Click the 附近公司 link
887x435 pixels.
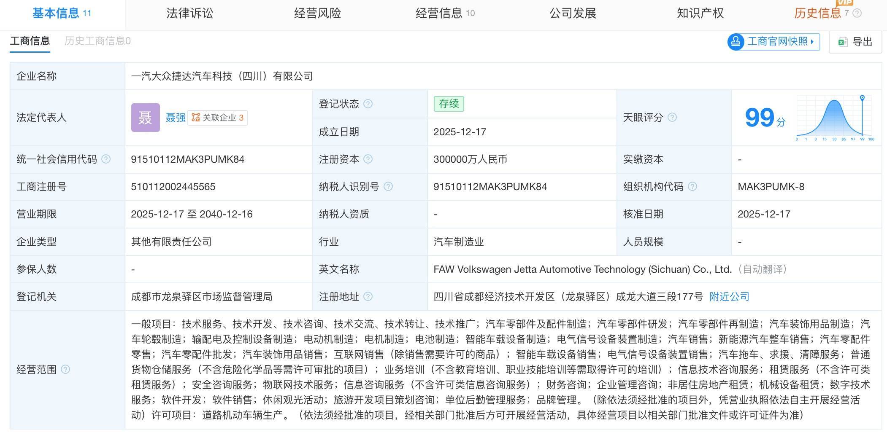(x=729, y=297)
